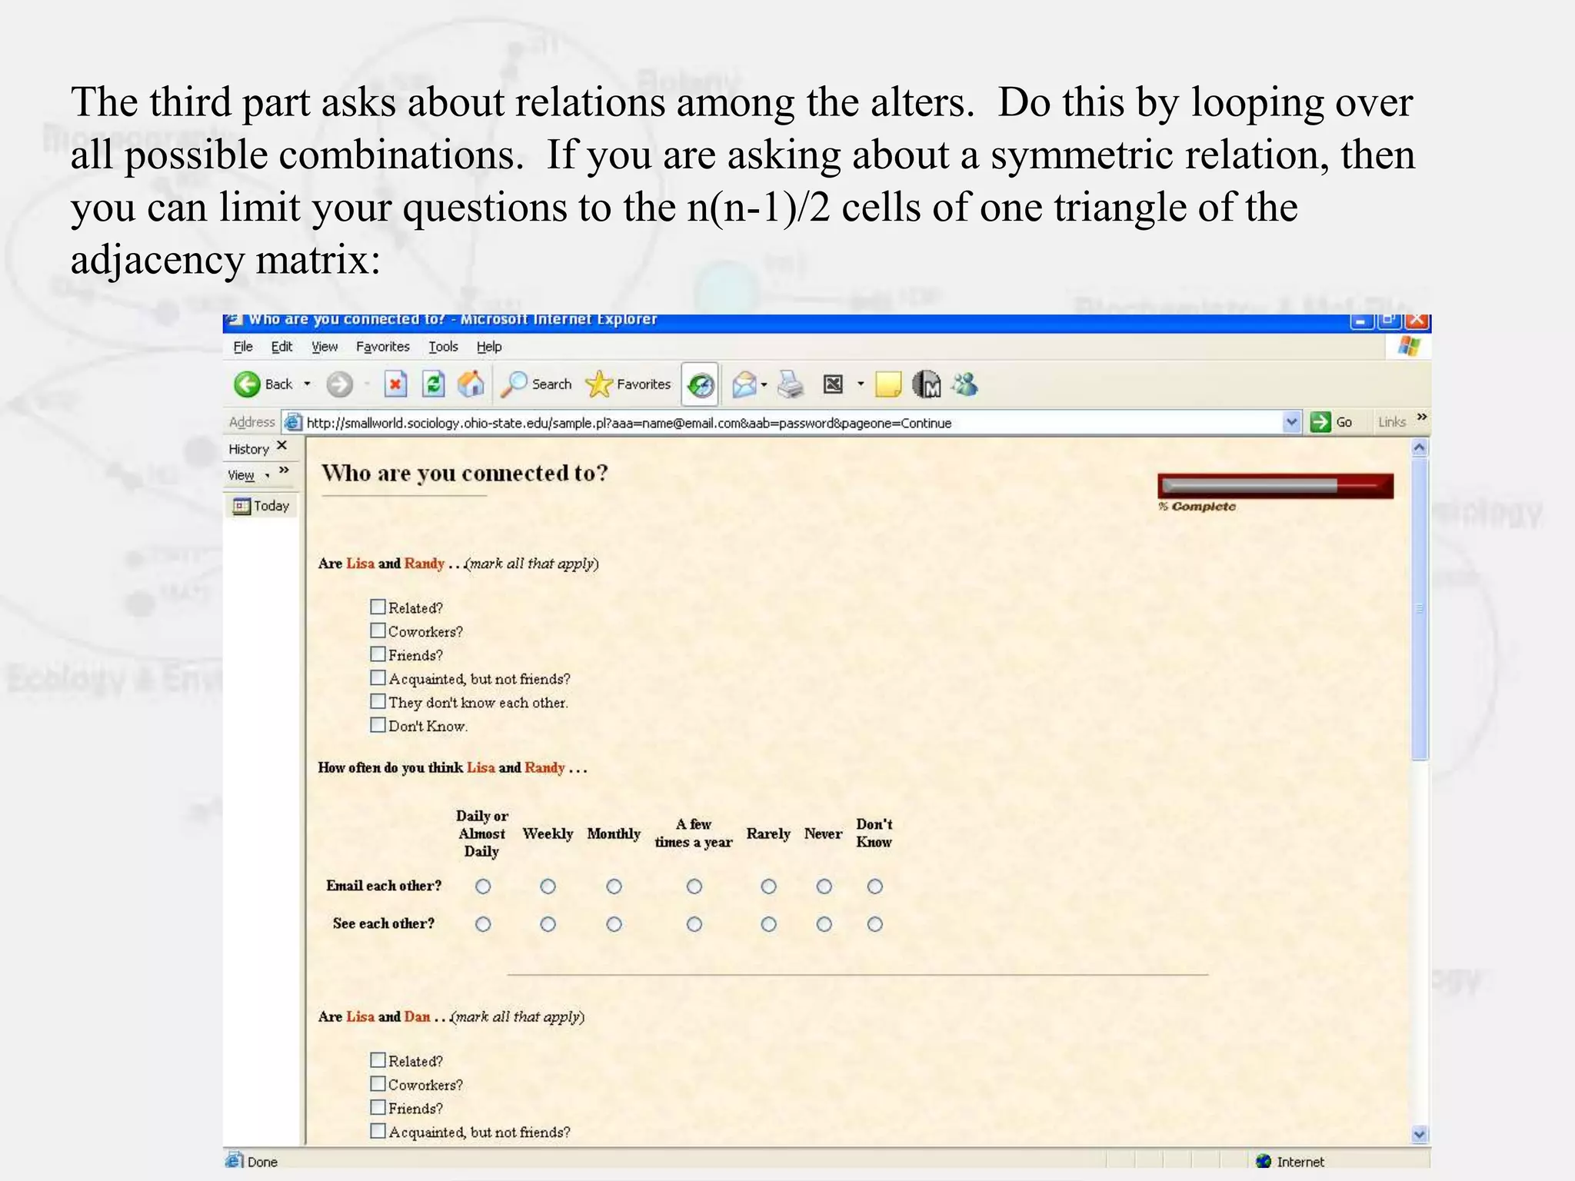
Task: Expand the Links toolbar chevron
Action: (1421, 417)
